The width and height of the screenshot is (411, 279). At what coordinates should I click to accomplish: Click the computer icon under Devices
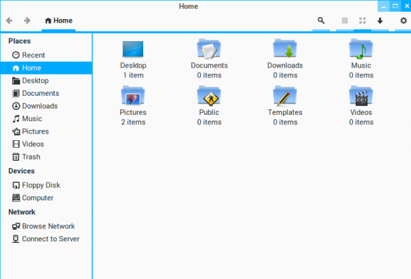(16, 198)
